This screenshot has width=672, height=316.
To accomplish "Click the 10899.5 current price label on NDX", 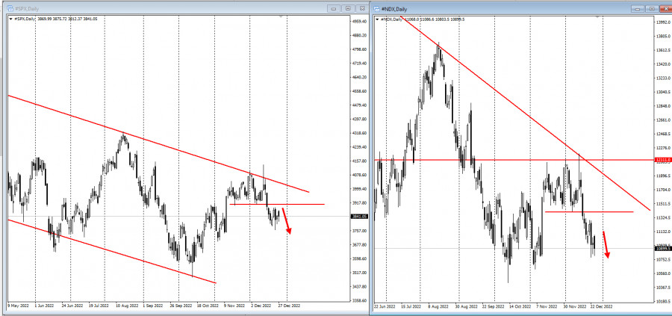I will click(662, 248).
